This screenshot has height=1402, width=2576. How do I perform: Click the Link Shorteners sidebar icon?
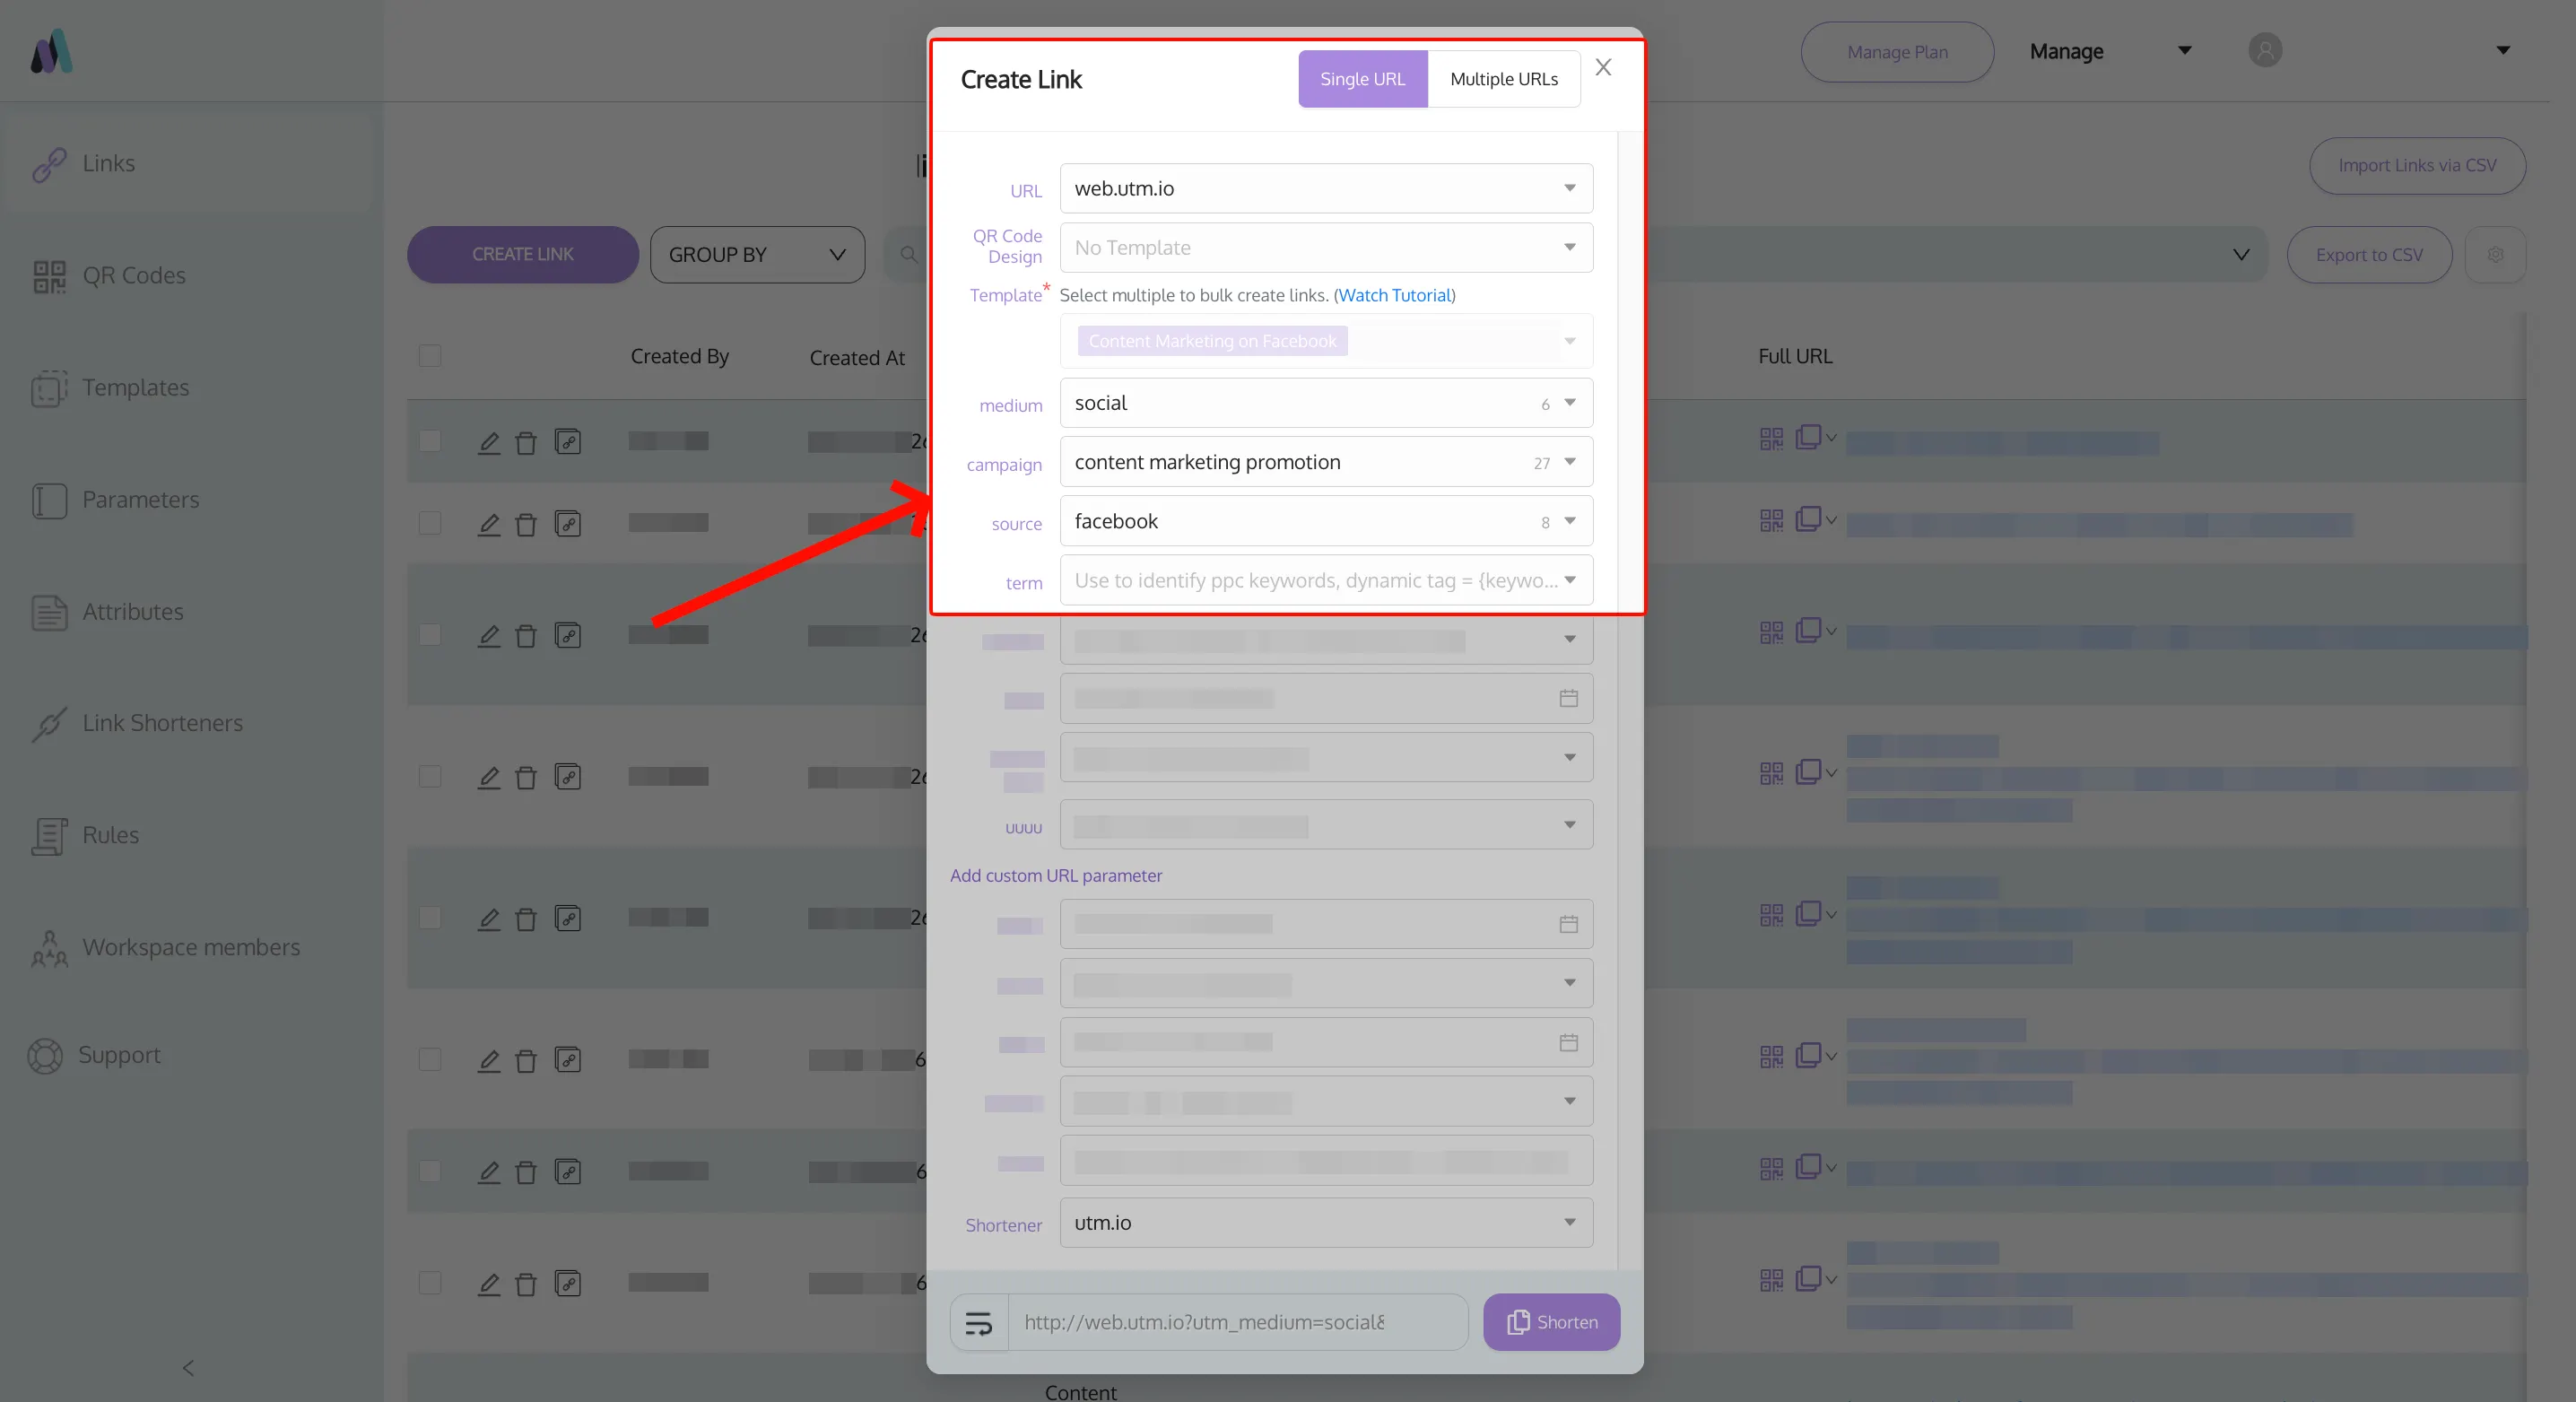(48, 723)
